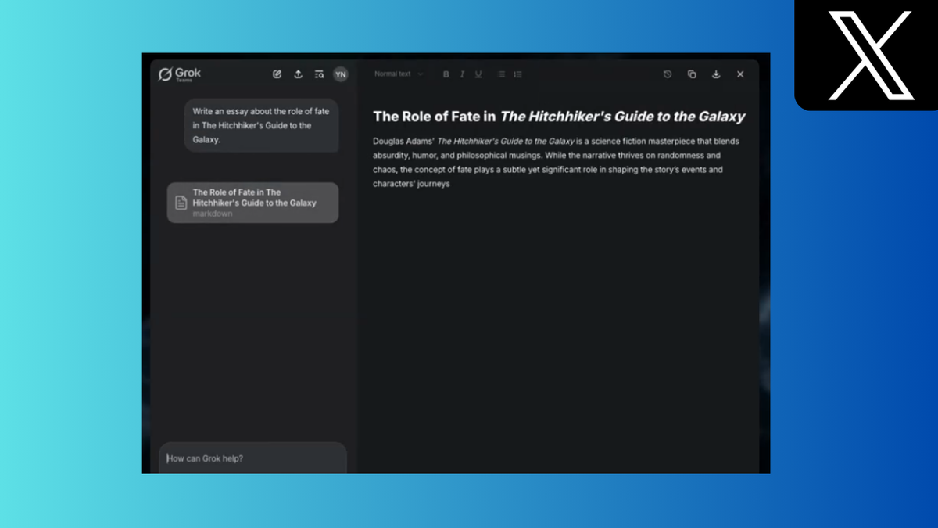
Task: Close the document editor panel
Action: point(739,74)
